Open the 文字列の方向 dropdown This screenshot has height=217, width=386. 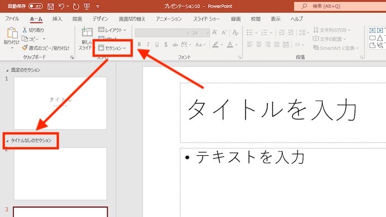point(331,30)
